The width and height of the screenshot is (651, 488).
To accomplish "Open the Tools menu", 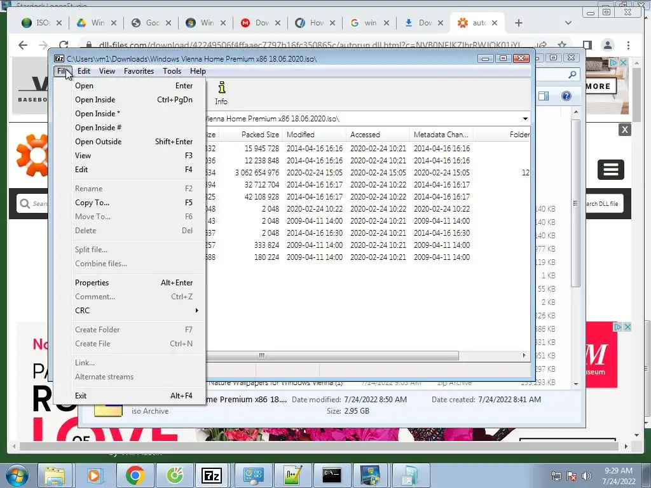I will (x=172, y=71).
